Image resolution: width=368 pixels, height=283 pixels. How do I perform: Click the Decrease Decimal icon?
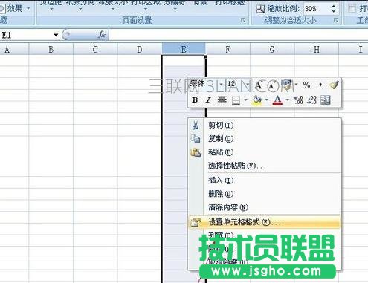(x=311, y=100)
